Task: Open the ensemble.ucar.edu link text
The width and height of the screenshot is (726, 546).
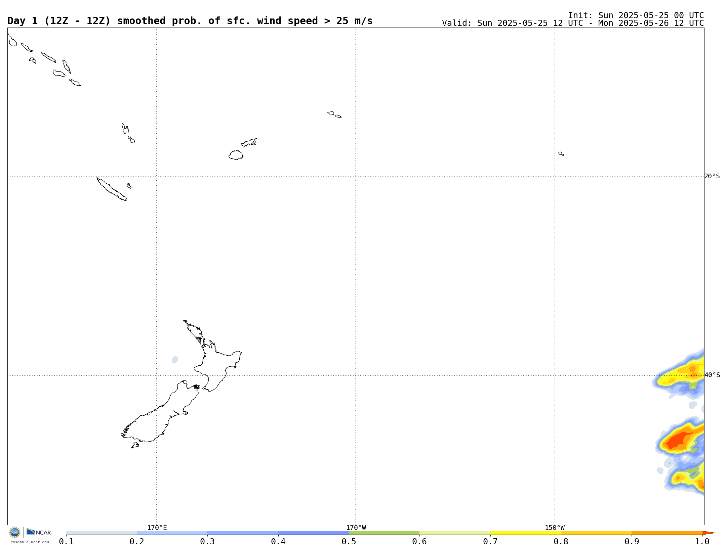Action: [x=30, y=542]
